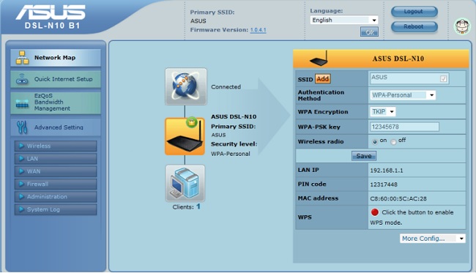The width and height of the screenshot is (476, 273).
Task: Click the MAC address value
Action: point(398,198)
